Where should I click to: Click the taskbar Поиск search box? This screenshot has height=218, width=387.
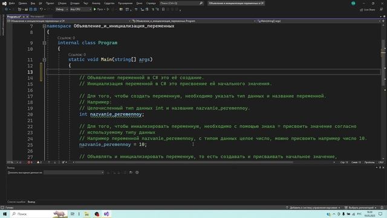39,214
